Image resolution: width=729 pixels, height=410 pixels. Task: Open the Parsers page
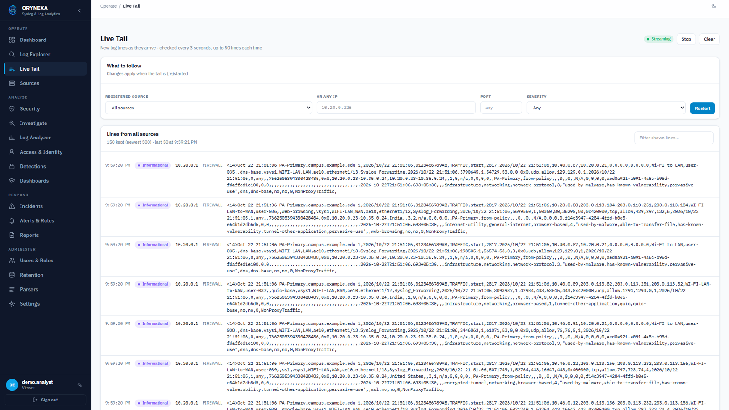[45, 289]
